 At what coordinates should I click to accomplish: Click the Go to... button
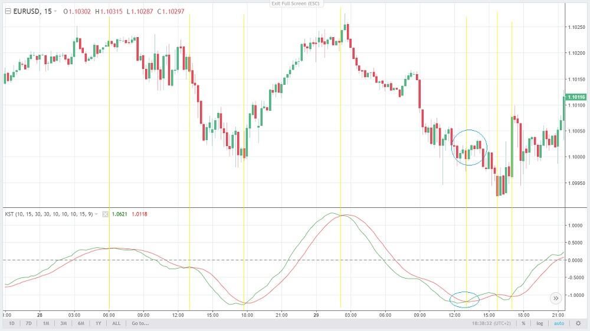[x=140, y=323]
